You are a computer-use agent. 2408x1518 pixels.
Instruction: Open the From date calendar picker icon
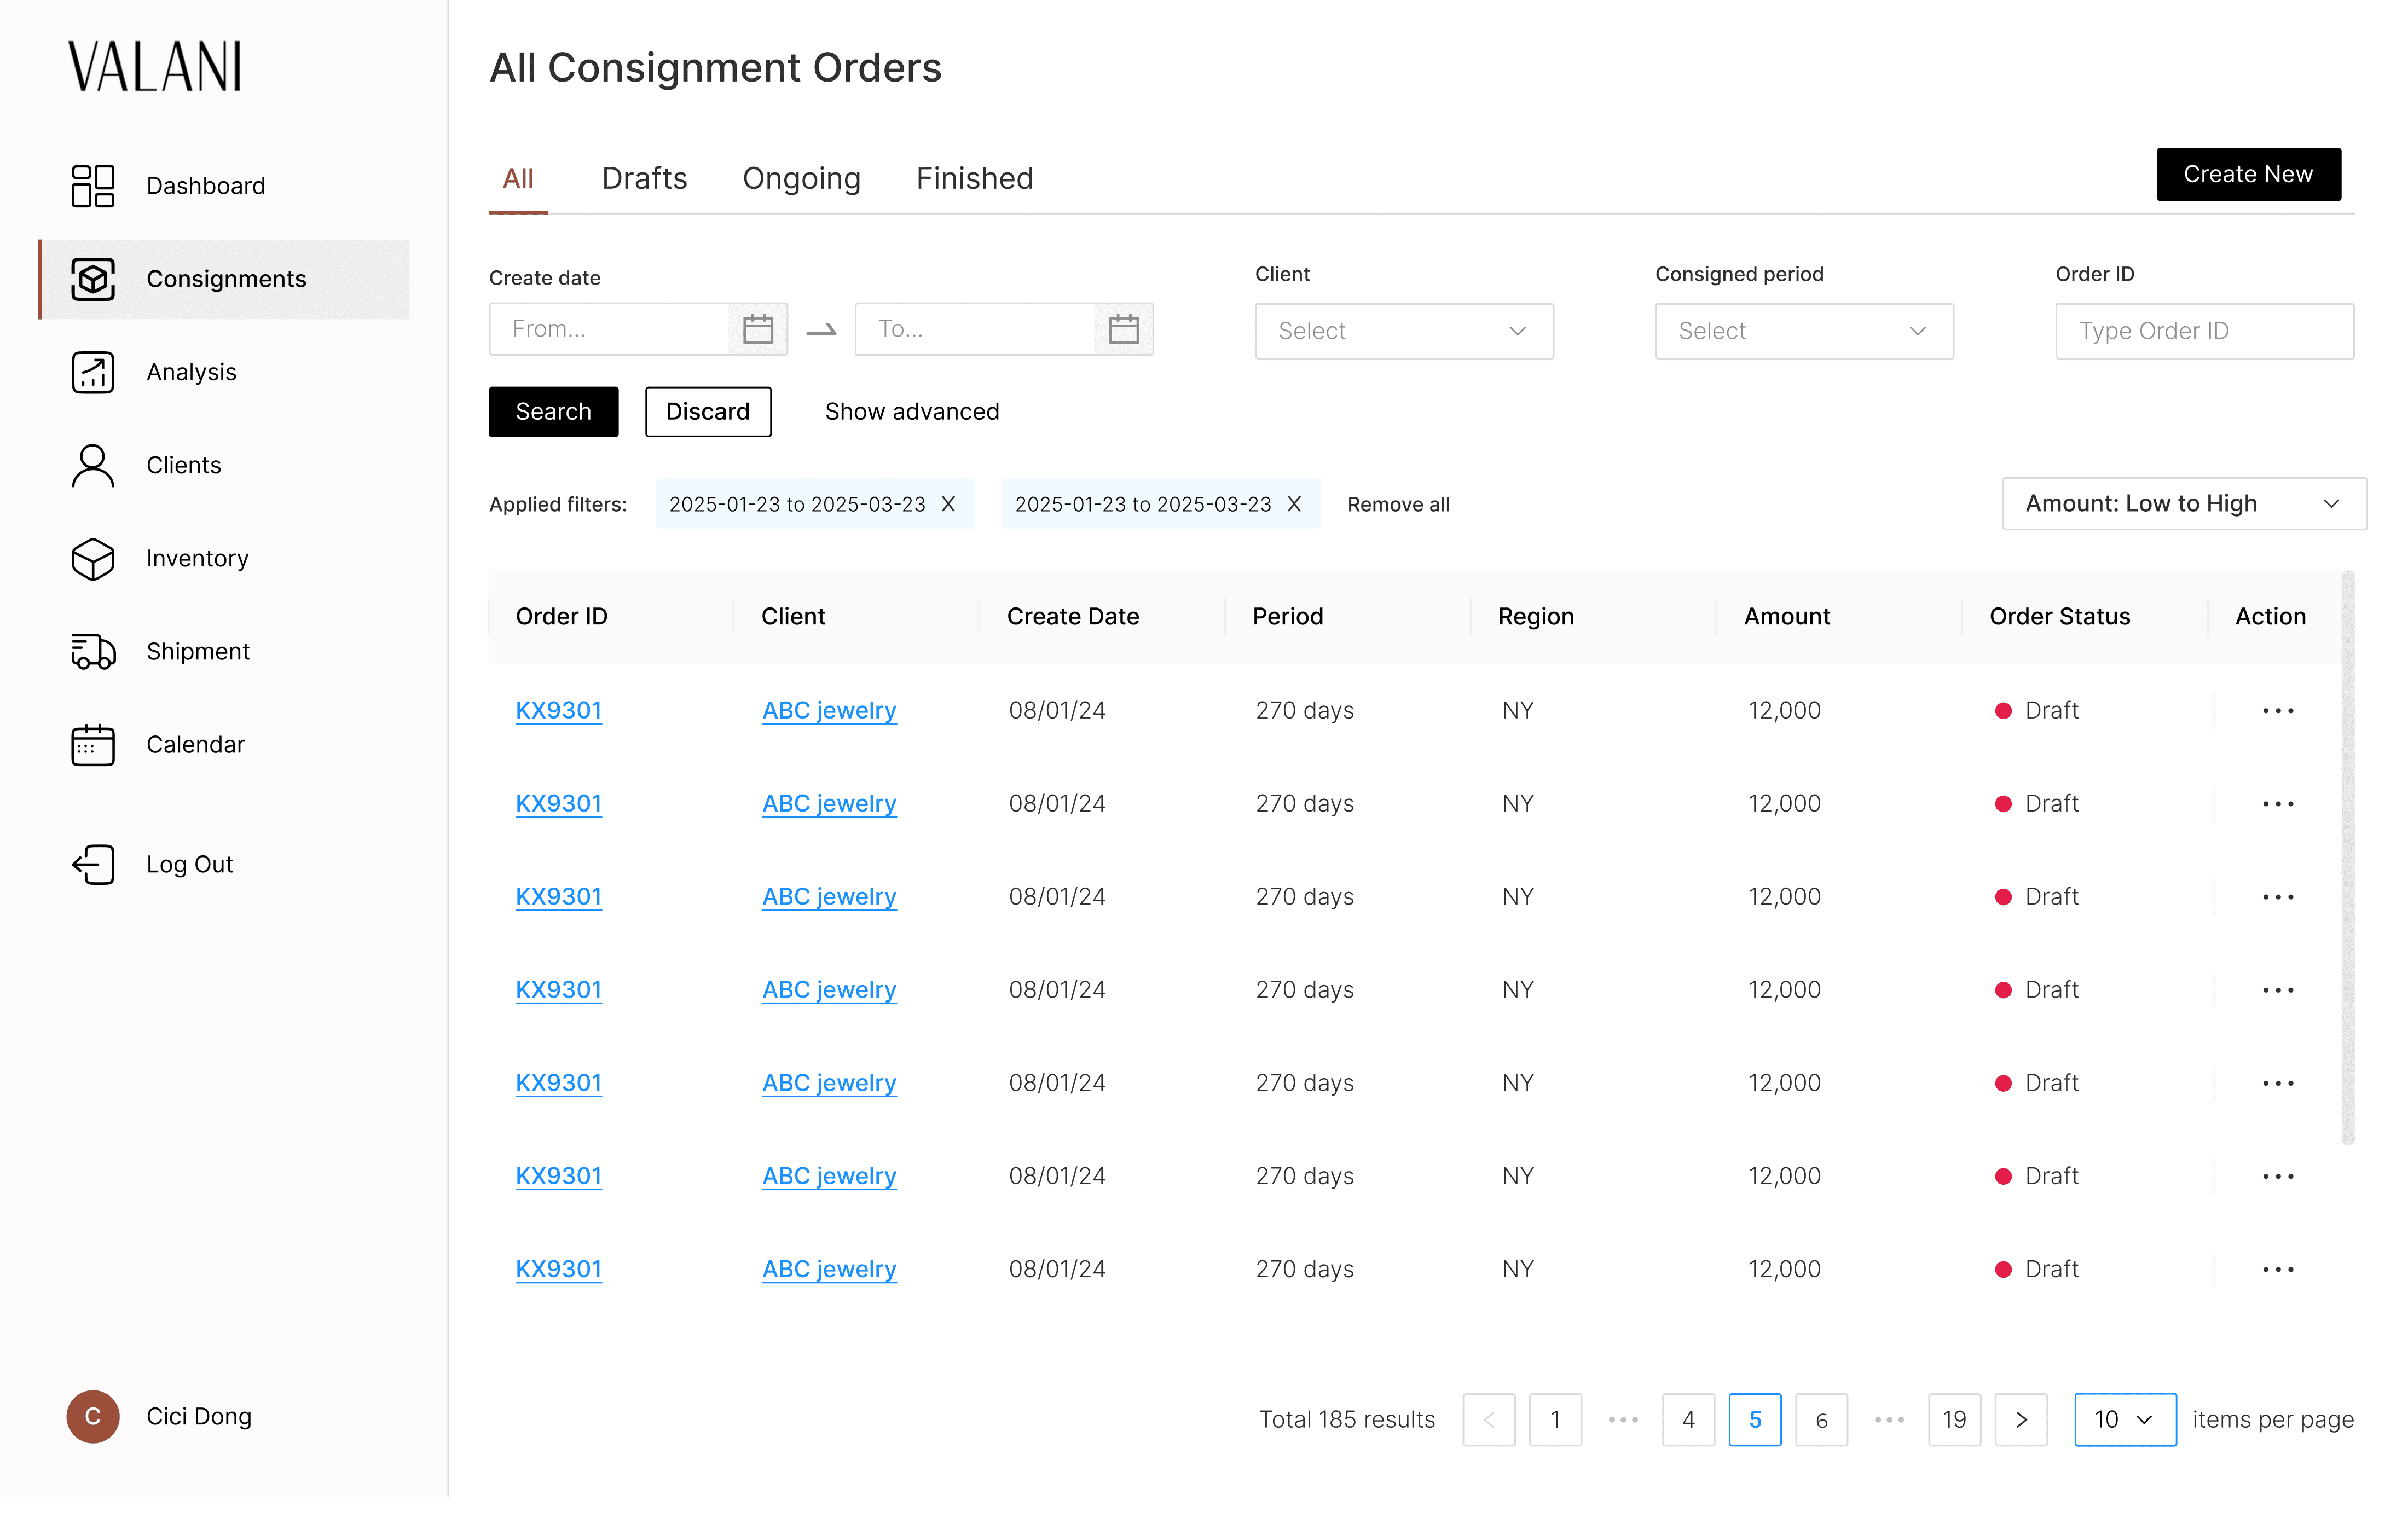tap(757, 329)
